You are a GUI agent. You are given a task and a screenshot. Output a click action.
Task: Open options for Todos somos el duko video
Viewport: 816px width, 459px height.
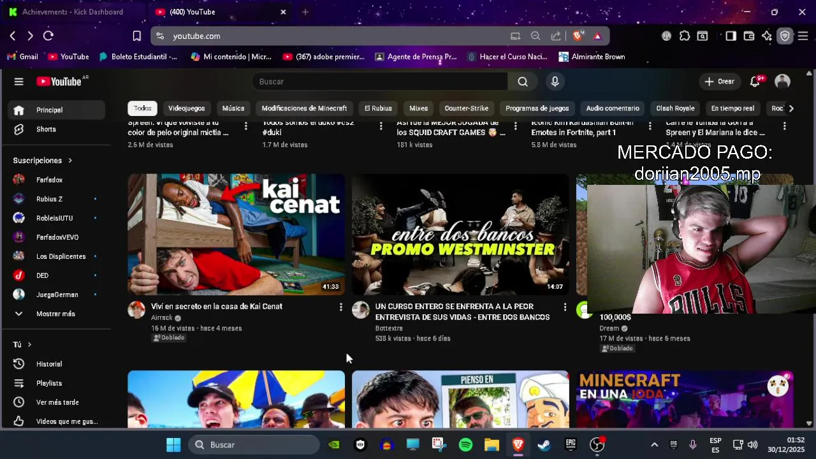(x=381, y=126)
